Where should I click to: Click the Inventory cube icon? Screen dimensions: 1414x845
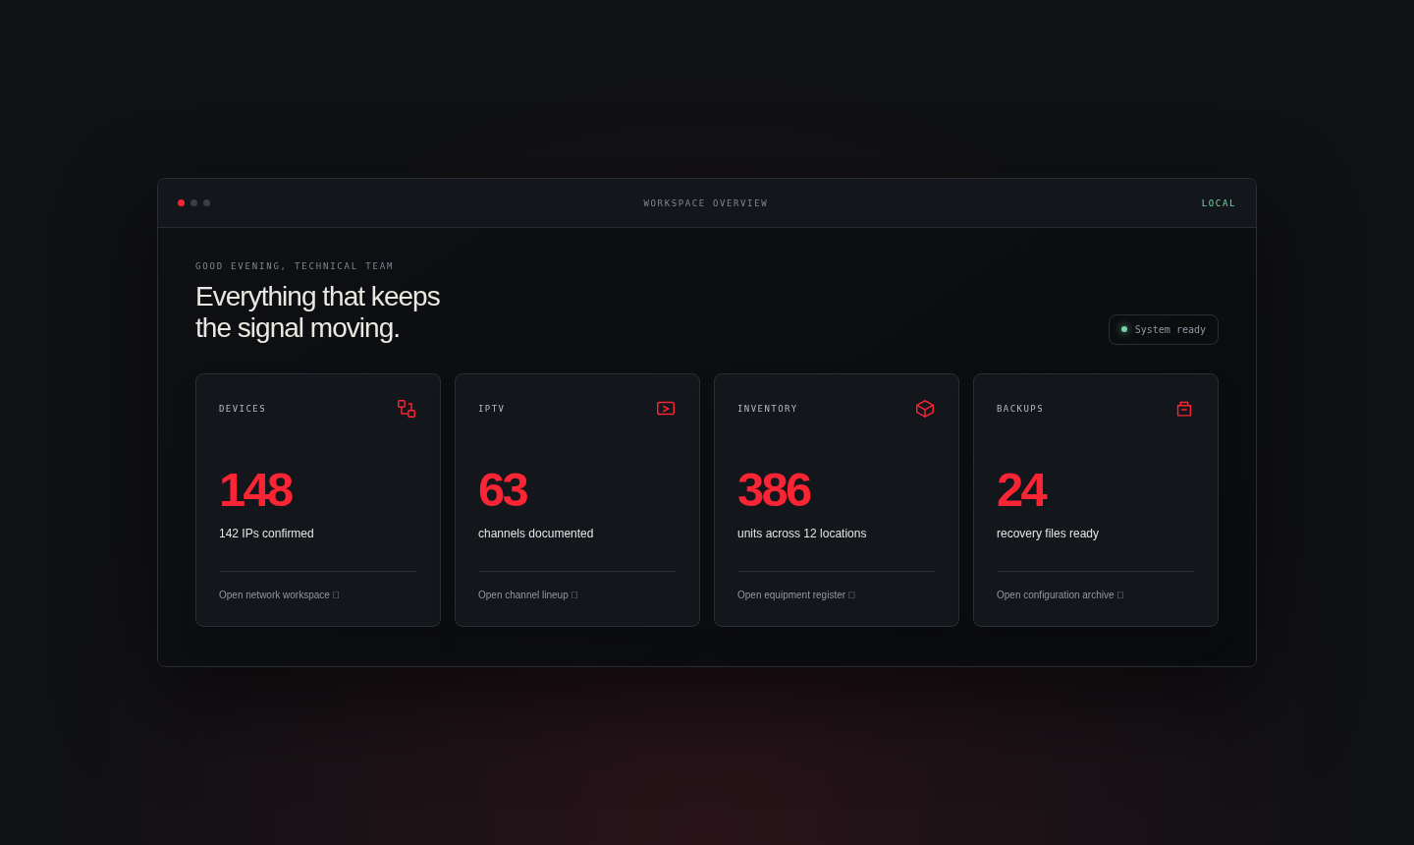(x=925, y=409)
